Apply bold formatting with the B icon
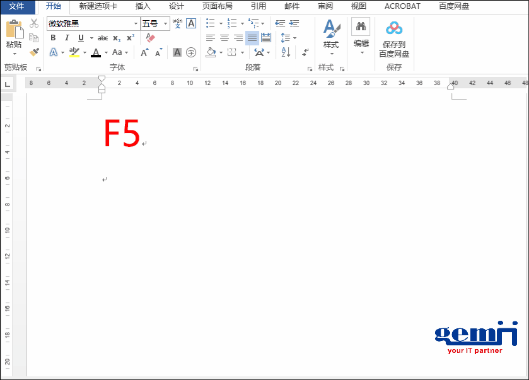Screen dimensions: 529x380 (x=53, y=38)
